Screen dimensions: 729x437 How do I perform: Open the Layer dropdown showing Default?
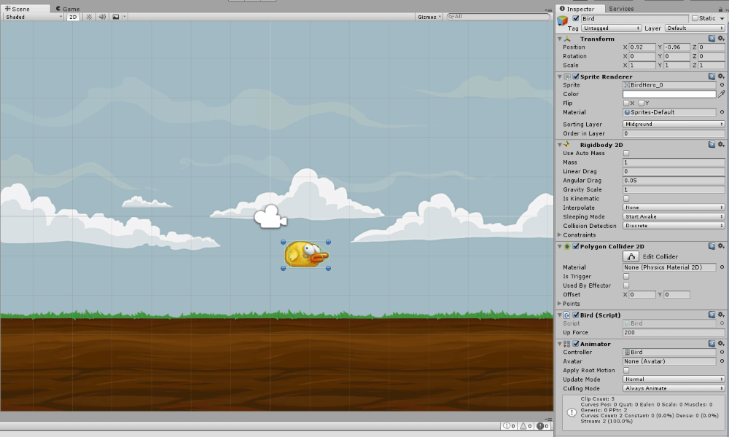coord(695,28)
